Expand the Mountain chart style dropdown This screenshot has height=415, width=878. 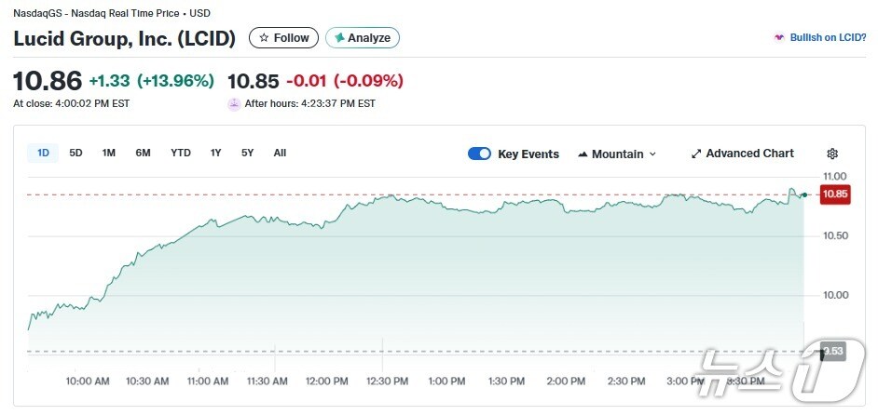[652, 154]
